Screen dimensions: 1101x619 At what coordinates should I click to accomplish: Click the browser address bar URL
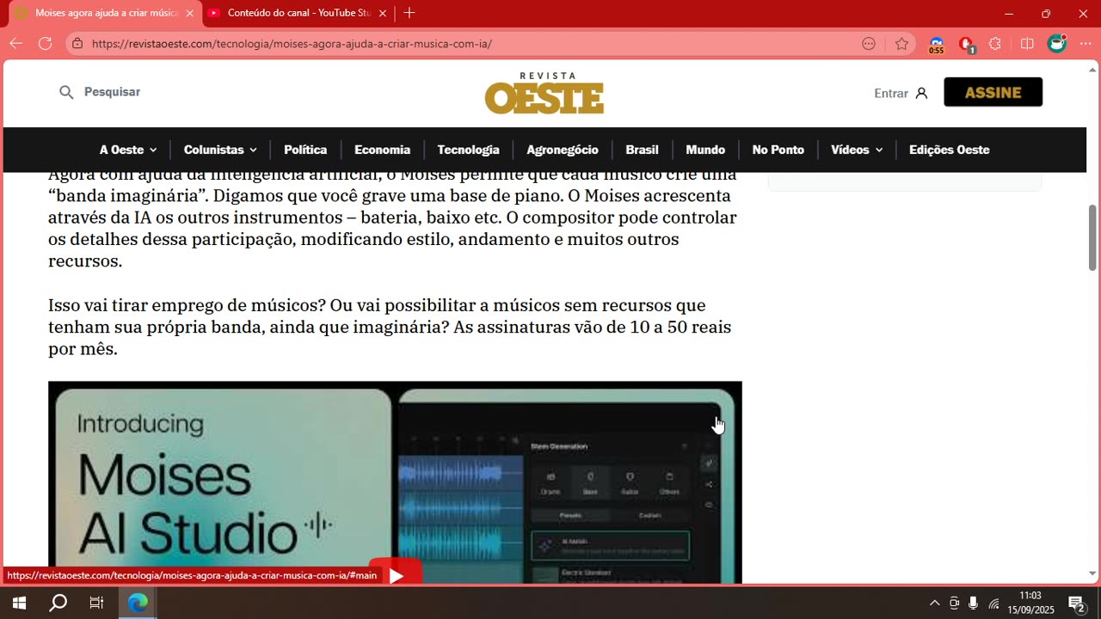[x=292, y=44]
